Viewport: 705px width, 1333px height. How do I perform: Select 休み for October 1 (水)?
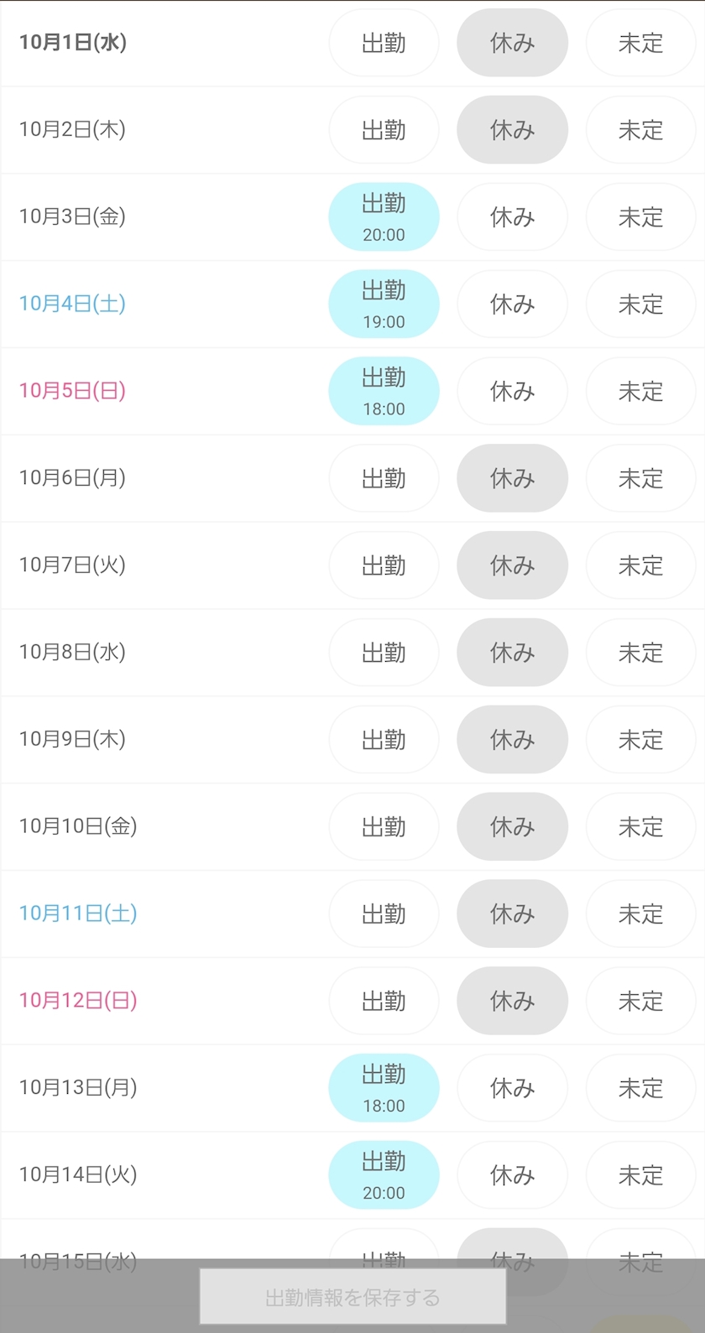coord(512,43)
